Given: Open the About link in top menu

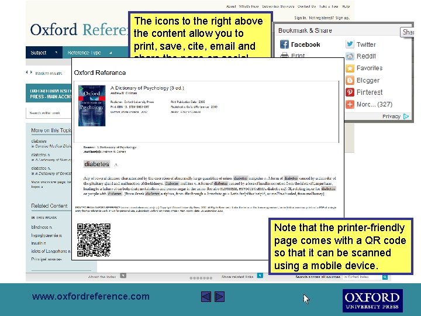Looking at the screenshot, I should pyautogui.click(x=231, y=6).
